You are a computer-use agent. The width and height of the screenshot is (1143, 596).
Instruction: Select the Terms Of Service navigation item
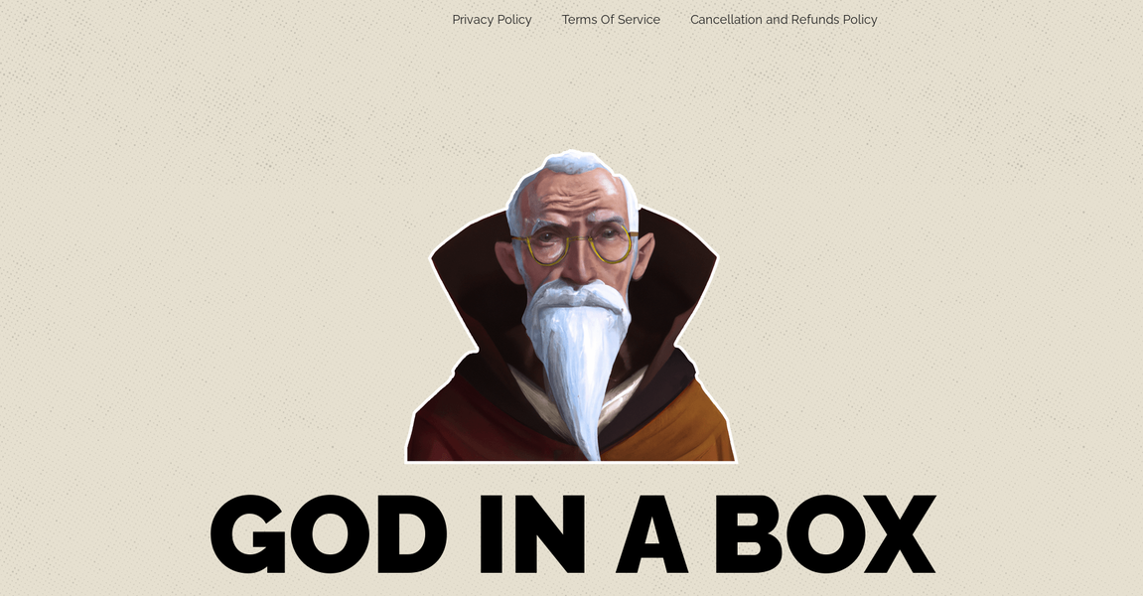(611, 19)
